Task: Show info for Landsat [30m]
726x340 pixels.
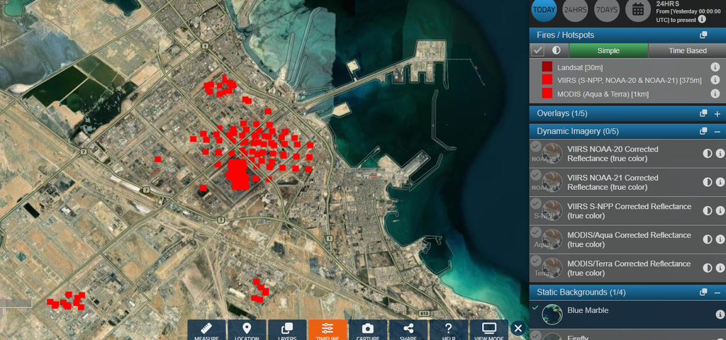Action: click(x=716, y=67)
